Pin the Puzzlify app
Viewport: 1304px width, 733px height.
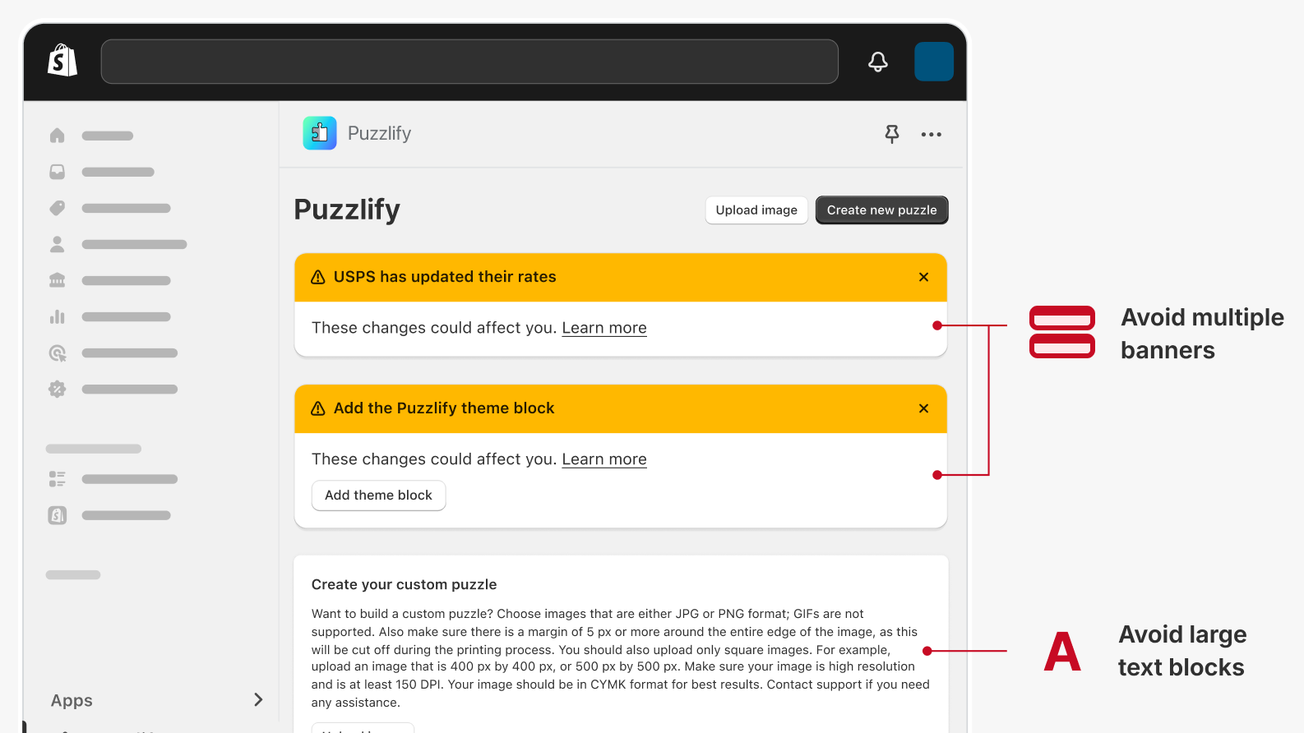892,134
